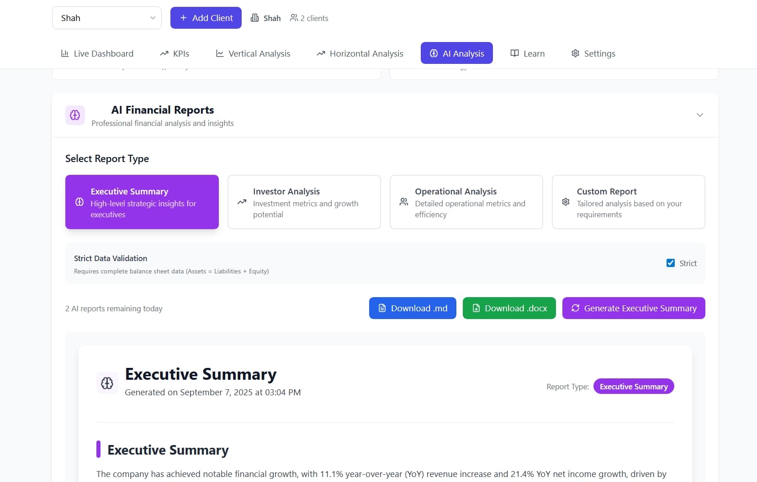Click the line chart icon on Vertical Analysis
The image size is (757, 482).
click(220, 53)
